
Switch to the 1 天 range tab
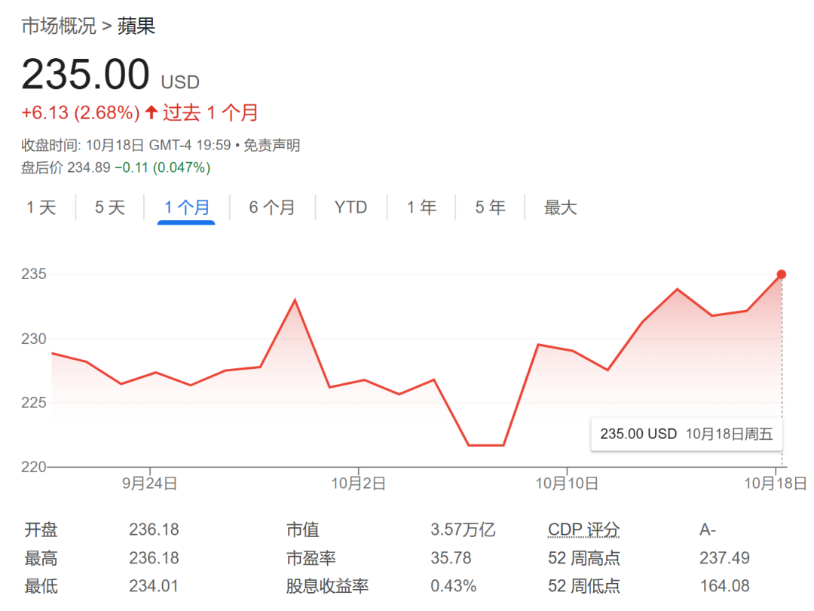tap(41, 207)
